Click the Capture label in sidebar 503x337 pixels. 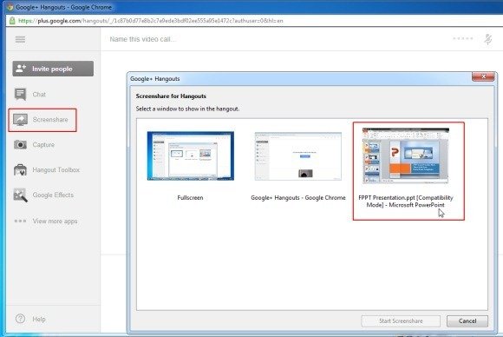coord(43,144)
